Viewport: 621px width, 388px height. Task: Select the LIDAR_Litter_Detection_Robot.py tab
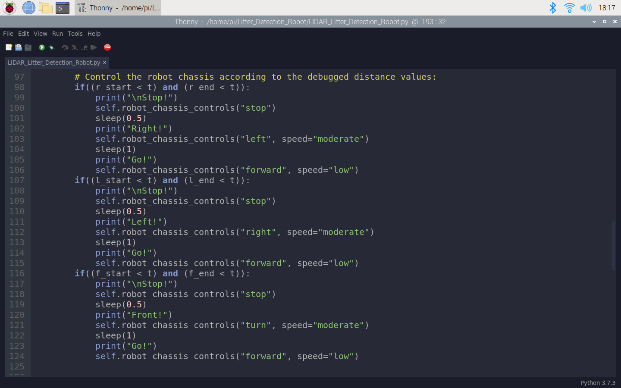(53, 63)
